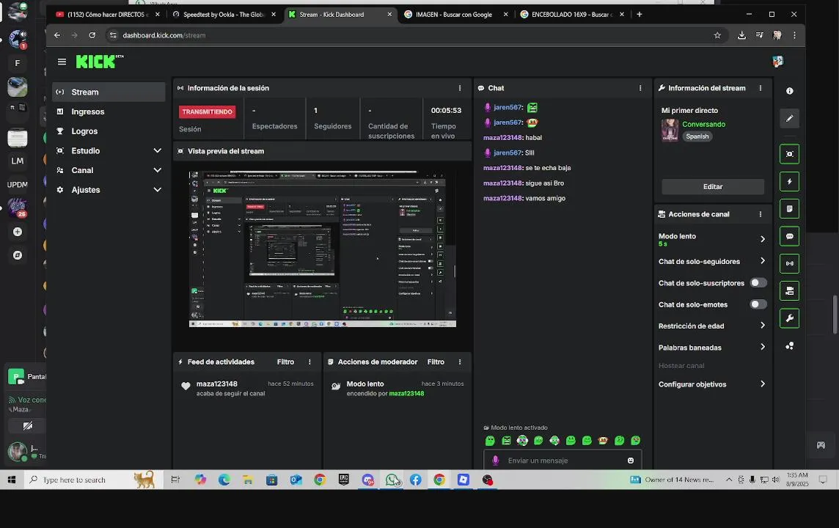Open Epic Games launcher in the taskbar
This screenshot has height=528, width=839.
(343, 480)
